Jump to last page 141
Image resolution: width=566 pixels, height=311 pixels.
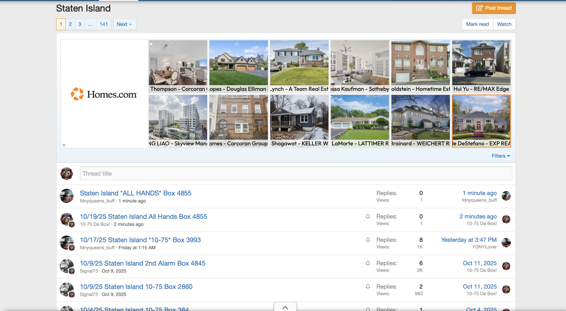pyautogui.click(x=104, y=24)
